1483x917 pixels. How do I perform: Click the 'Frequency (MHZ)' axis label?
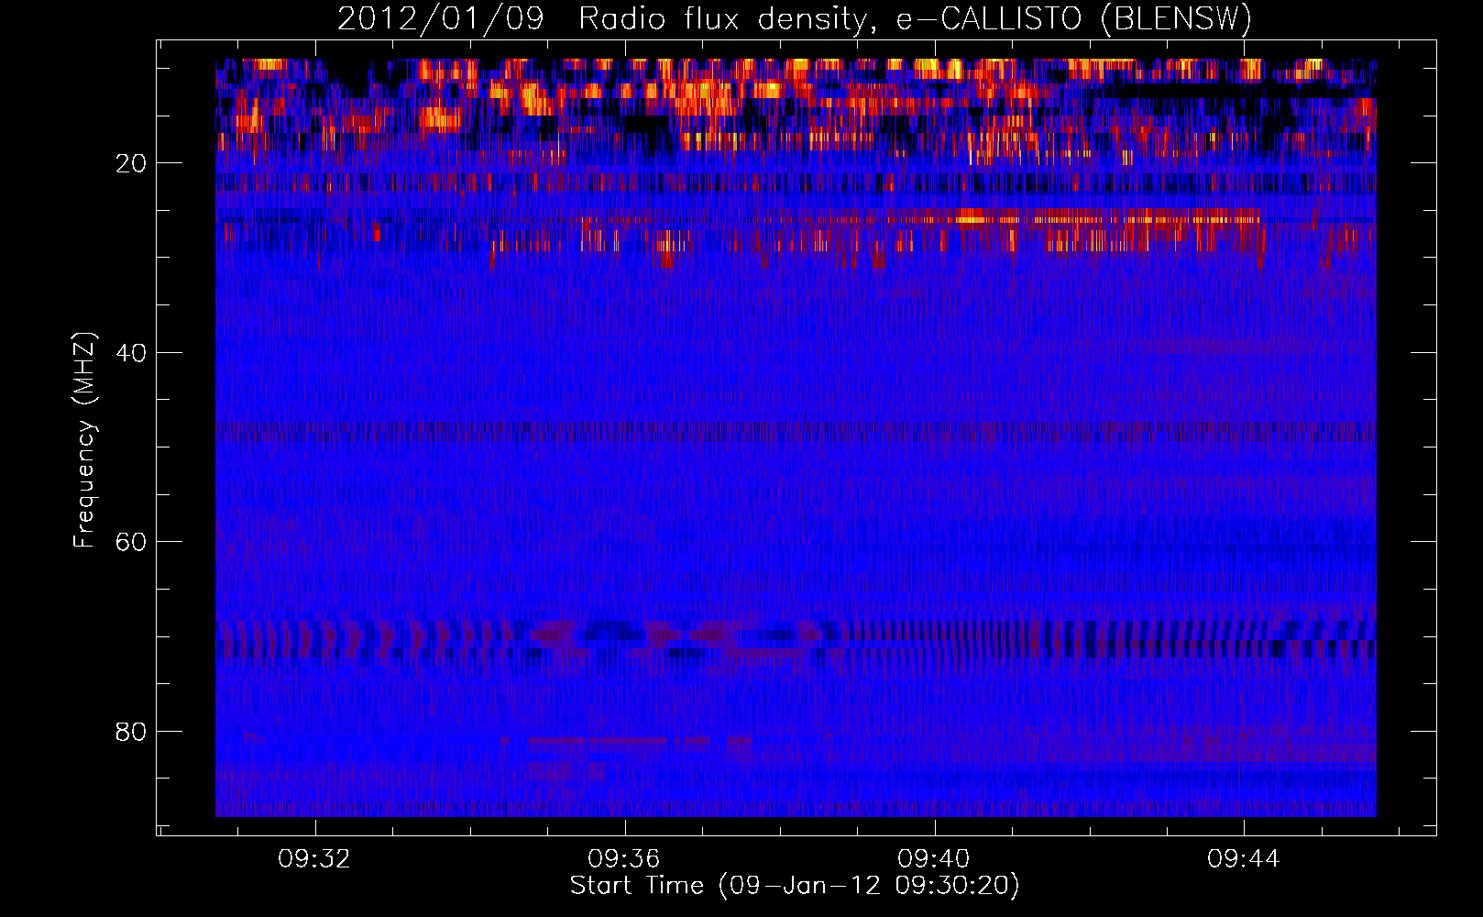click(x=84, y=440)
